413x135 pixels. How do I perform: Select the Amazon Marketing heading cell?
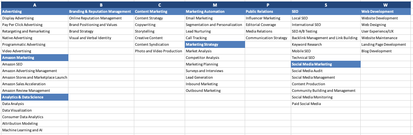point(34,57)
